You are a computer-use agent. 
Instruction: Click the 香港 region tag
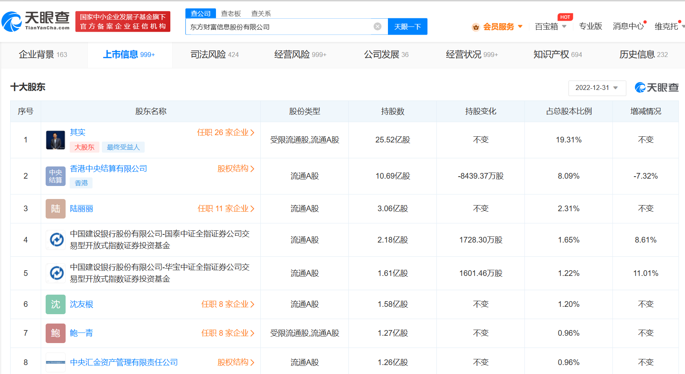81,183
